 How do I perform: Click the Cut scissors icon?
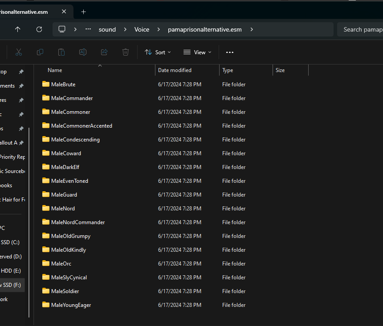pyautogui.click(x=19, y=52)
